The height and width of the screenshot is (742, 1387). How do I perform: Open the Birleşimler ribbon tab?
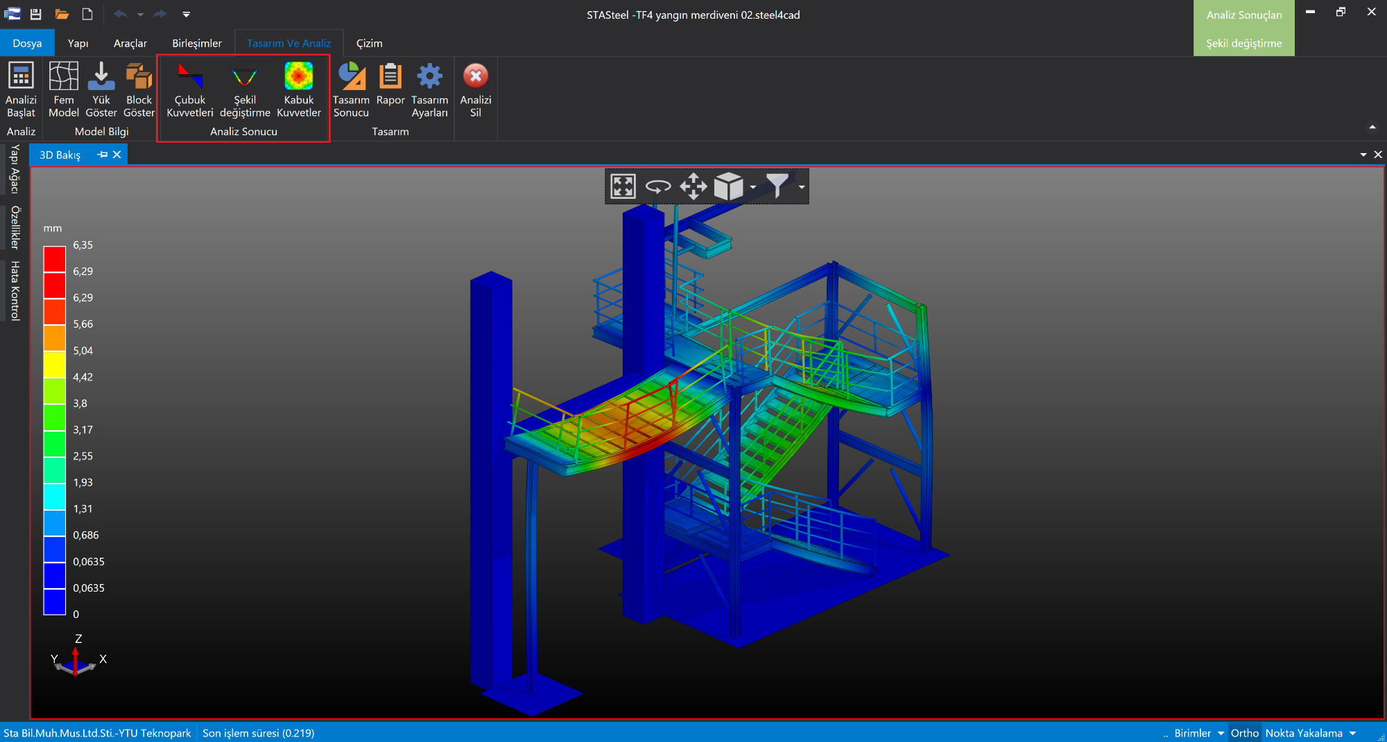tap(197, 43)
